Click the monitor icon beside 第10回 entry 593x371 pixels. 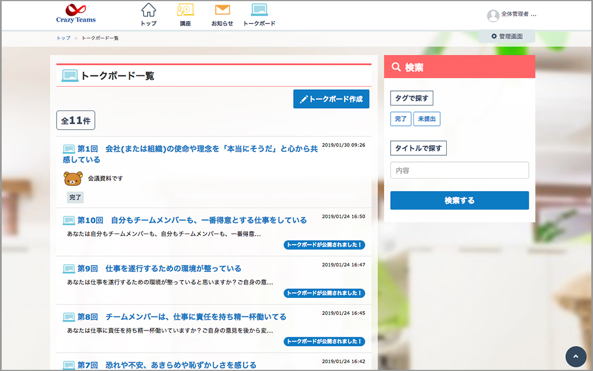[69, 220]
